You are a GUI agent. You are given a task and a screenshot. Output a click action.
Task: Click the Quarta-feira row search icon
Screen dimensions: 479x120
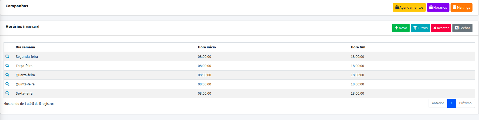7,75
